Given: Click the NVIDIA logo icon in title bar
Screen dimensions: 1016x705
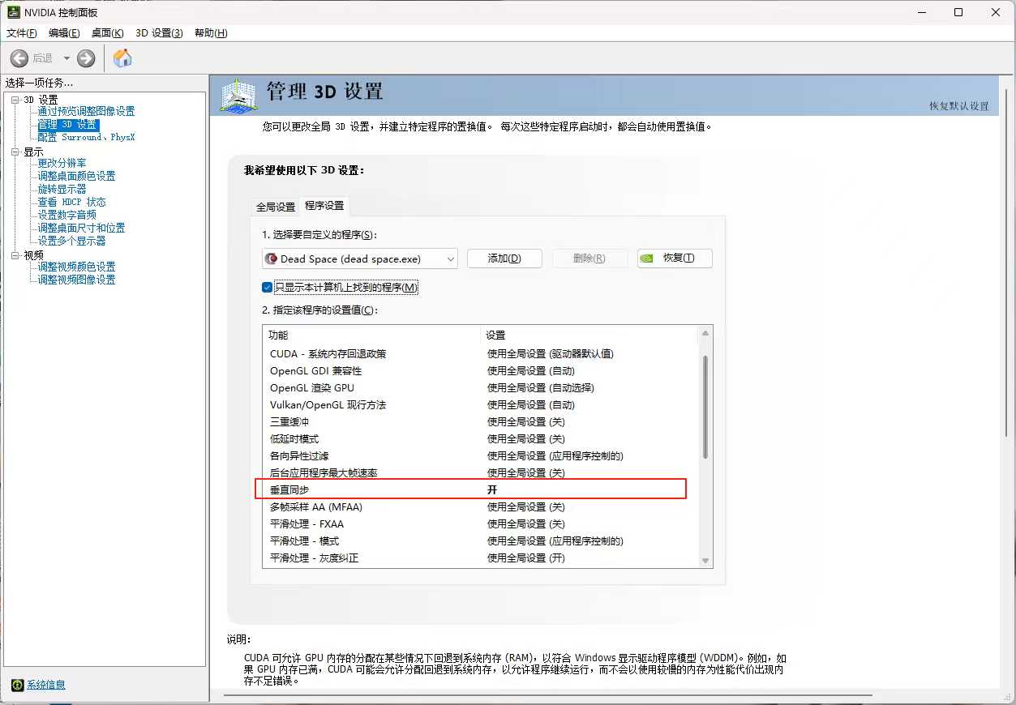Looking at the screenshot, I should pyautogui.click(x=13, y=12).
